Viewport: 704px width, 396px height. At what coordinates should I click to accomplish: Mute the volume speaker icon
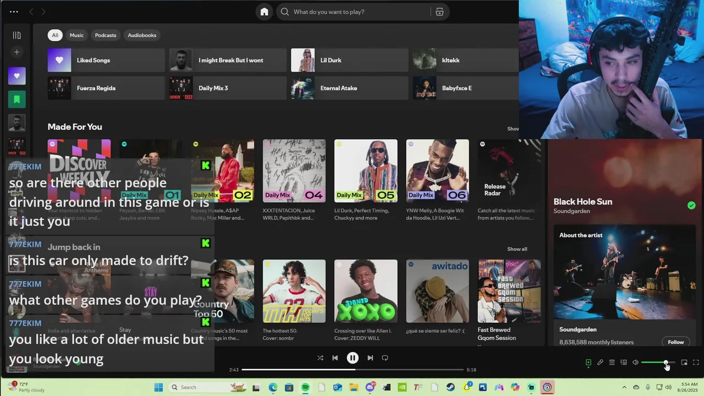click(x=635, y=362)
